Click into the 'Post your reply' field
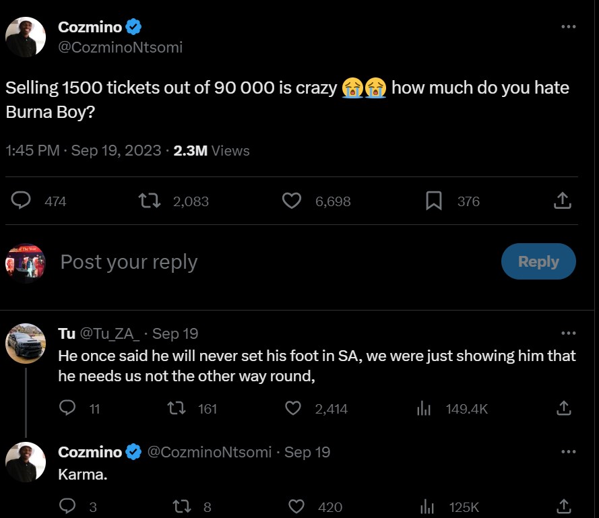The image size is (599, 518). pos(270,262)
